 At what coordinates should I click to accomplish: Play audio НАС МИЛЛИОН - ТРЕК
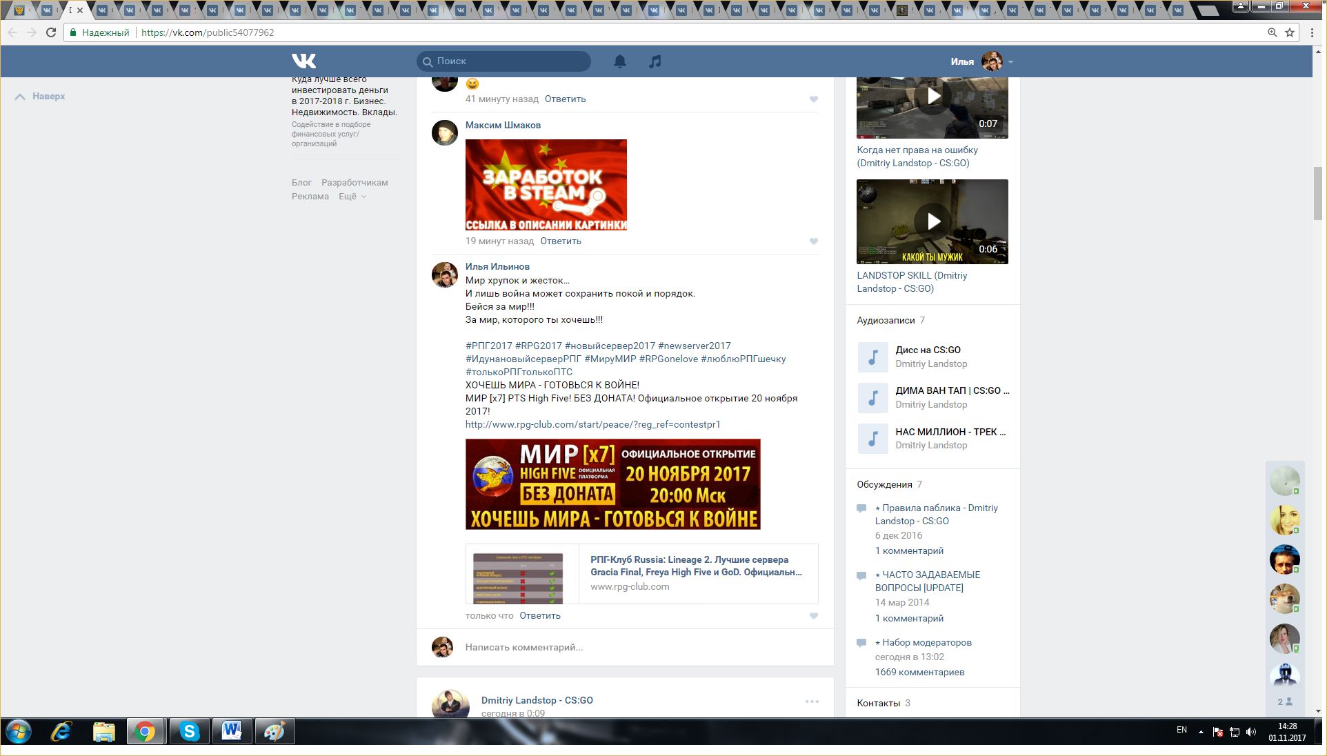[x=872, y=439]
